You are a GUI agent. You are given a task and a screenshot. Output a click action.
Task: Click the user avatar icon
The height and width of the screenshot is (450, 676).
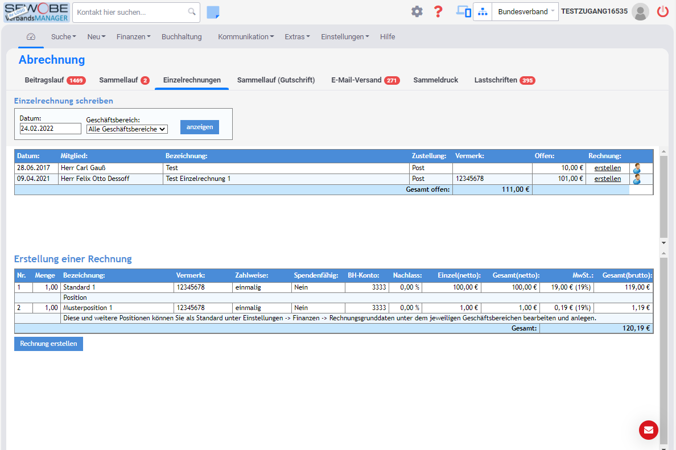click(640, 12)
